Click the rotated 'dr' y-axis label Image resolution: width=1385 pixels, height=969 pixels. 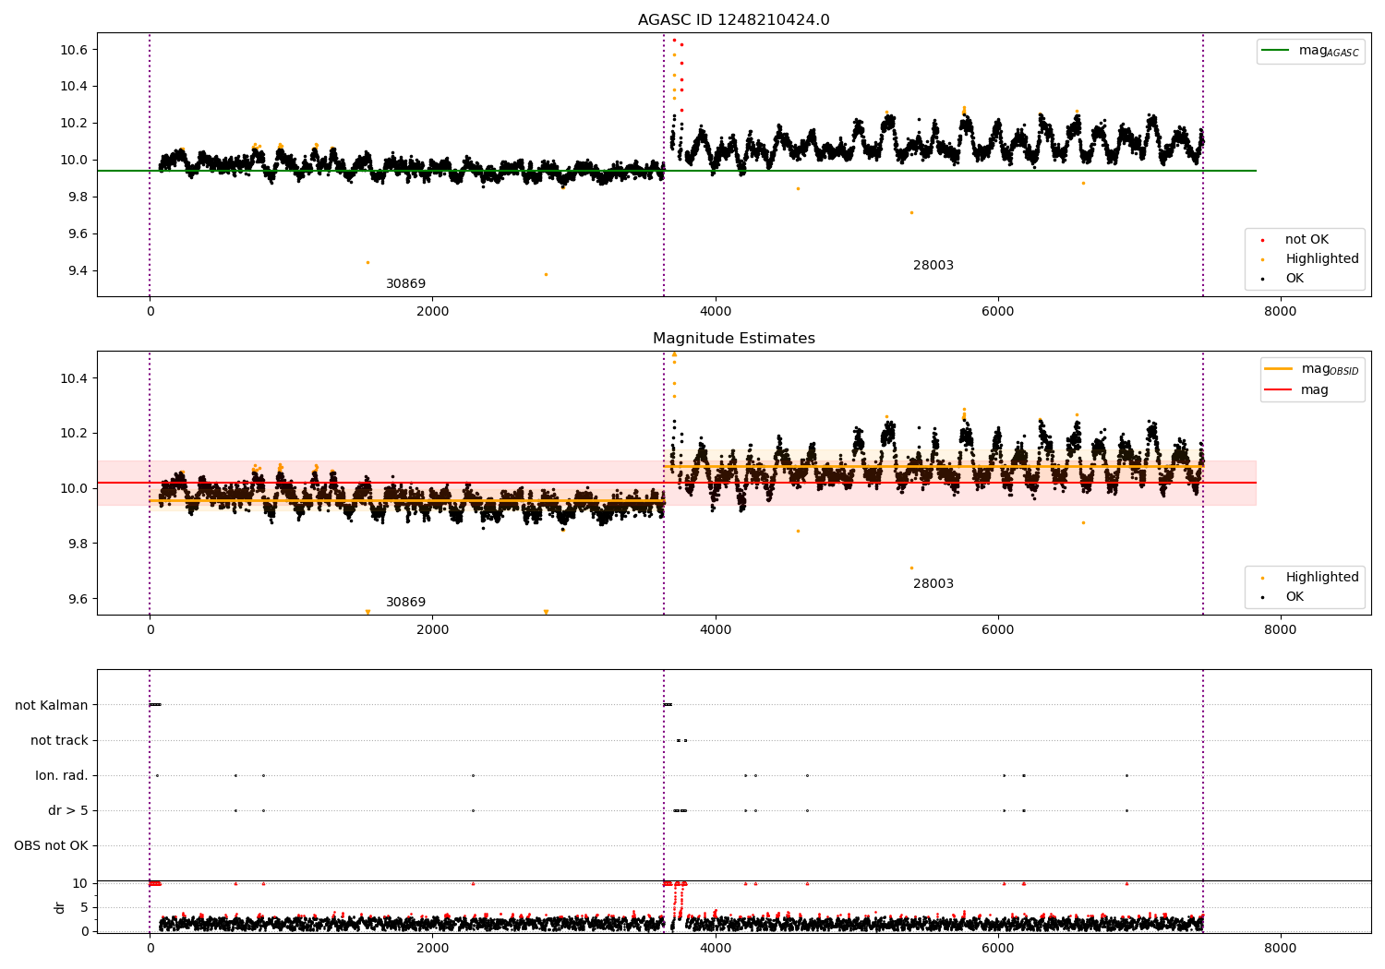60,907
